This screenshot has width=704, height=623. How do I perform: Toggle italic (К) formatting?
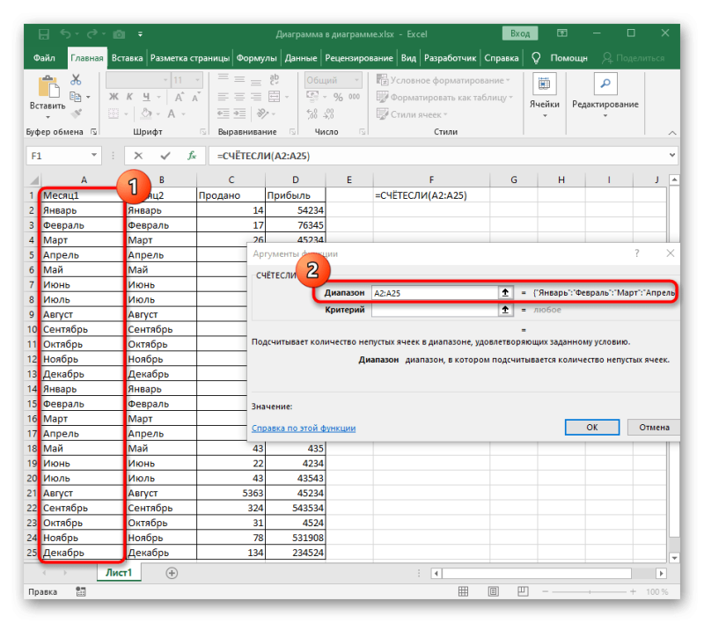pyautogui.click(x=129, y=97)
